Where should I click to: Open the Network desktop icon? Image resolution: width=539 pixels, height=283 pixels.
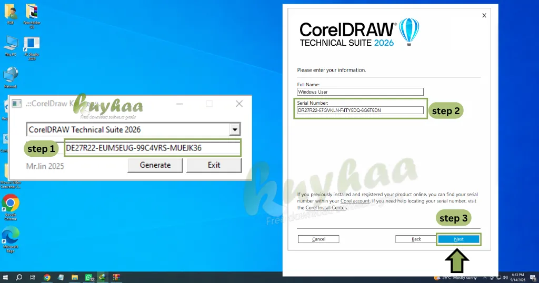[11, 77]
